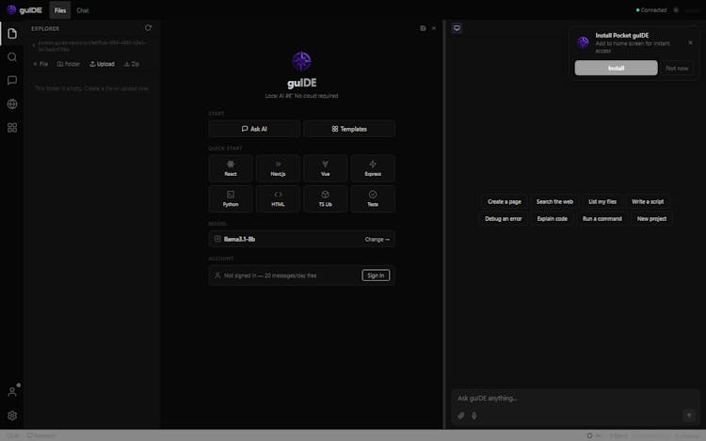The width and height of the screenshot is (706, 441).
Task: Select the Files tab
Action: [x=59, y=10]
